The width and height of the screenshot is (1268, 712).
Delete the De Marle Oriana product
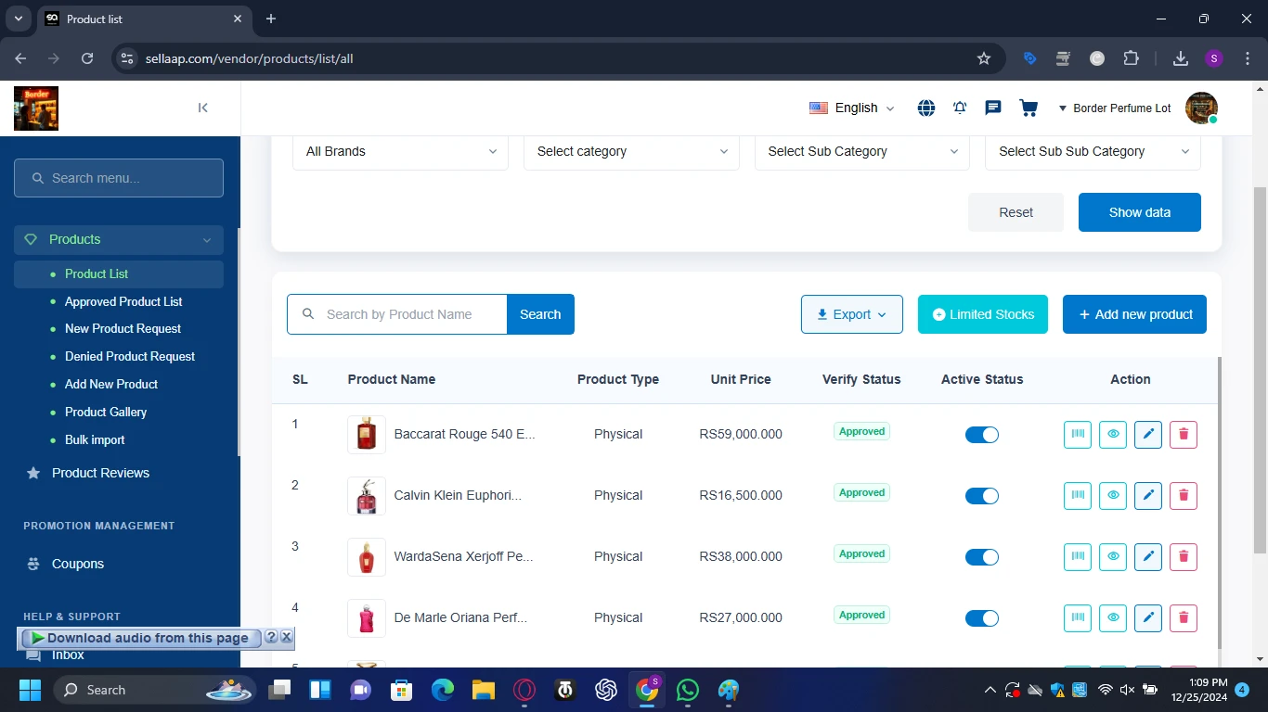click(x=1184, y=617)
